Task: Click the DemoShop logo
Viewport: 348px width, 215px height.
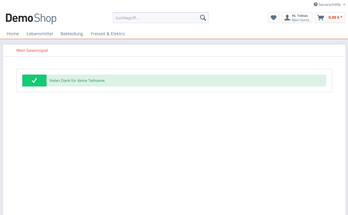Action: (31, 18)
